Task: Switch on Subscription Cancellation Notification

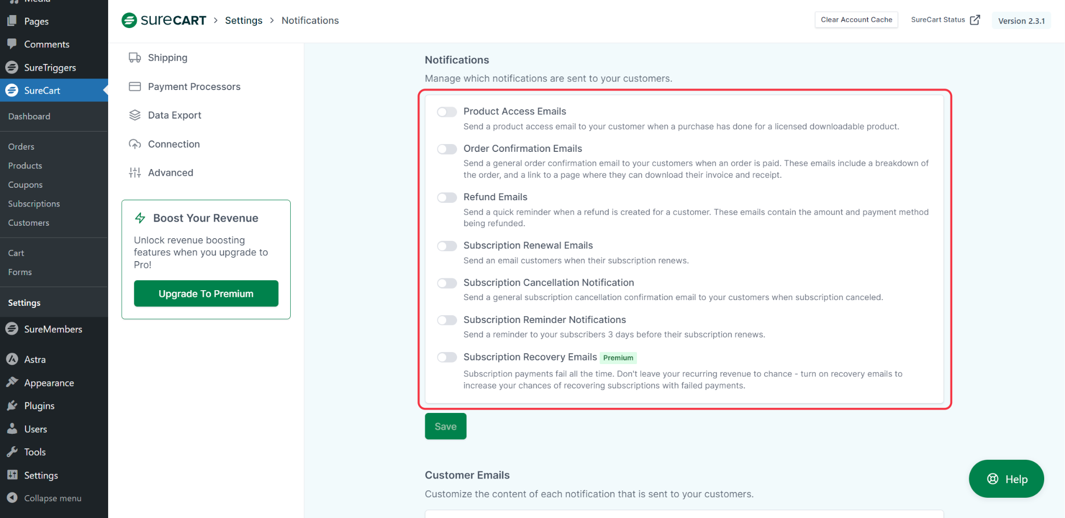Action: pyautogui.click(x=447, y=283)
